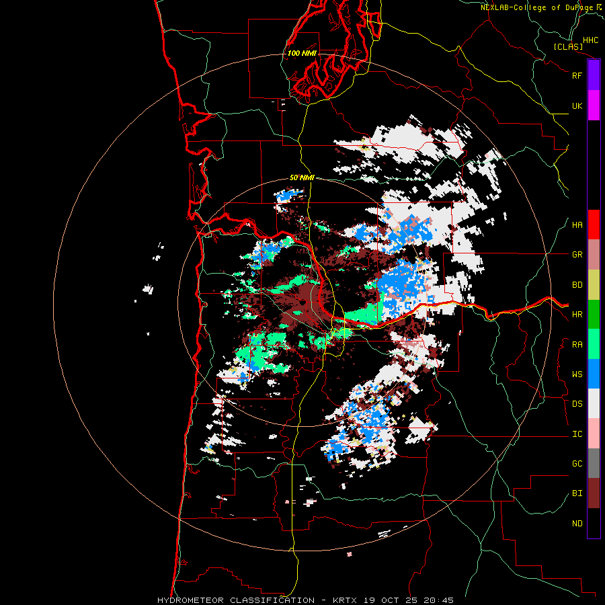Click the 100 NMI range ring label
605x605 pixels.
coord(302,53)
